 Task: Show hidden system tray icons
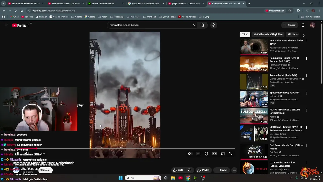pyautogui.click(x=291, y=178)
